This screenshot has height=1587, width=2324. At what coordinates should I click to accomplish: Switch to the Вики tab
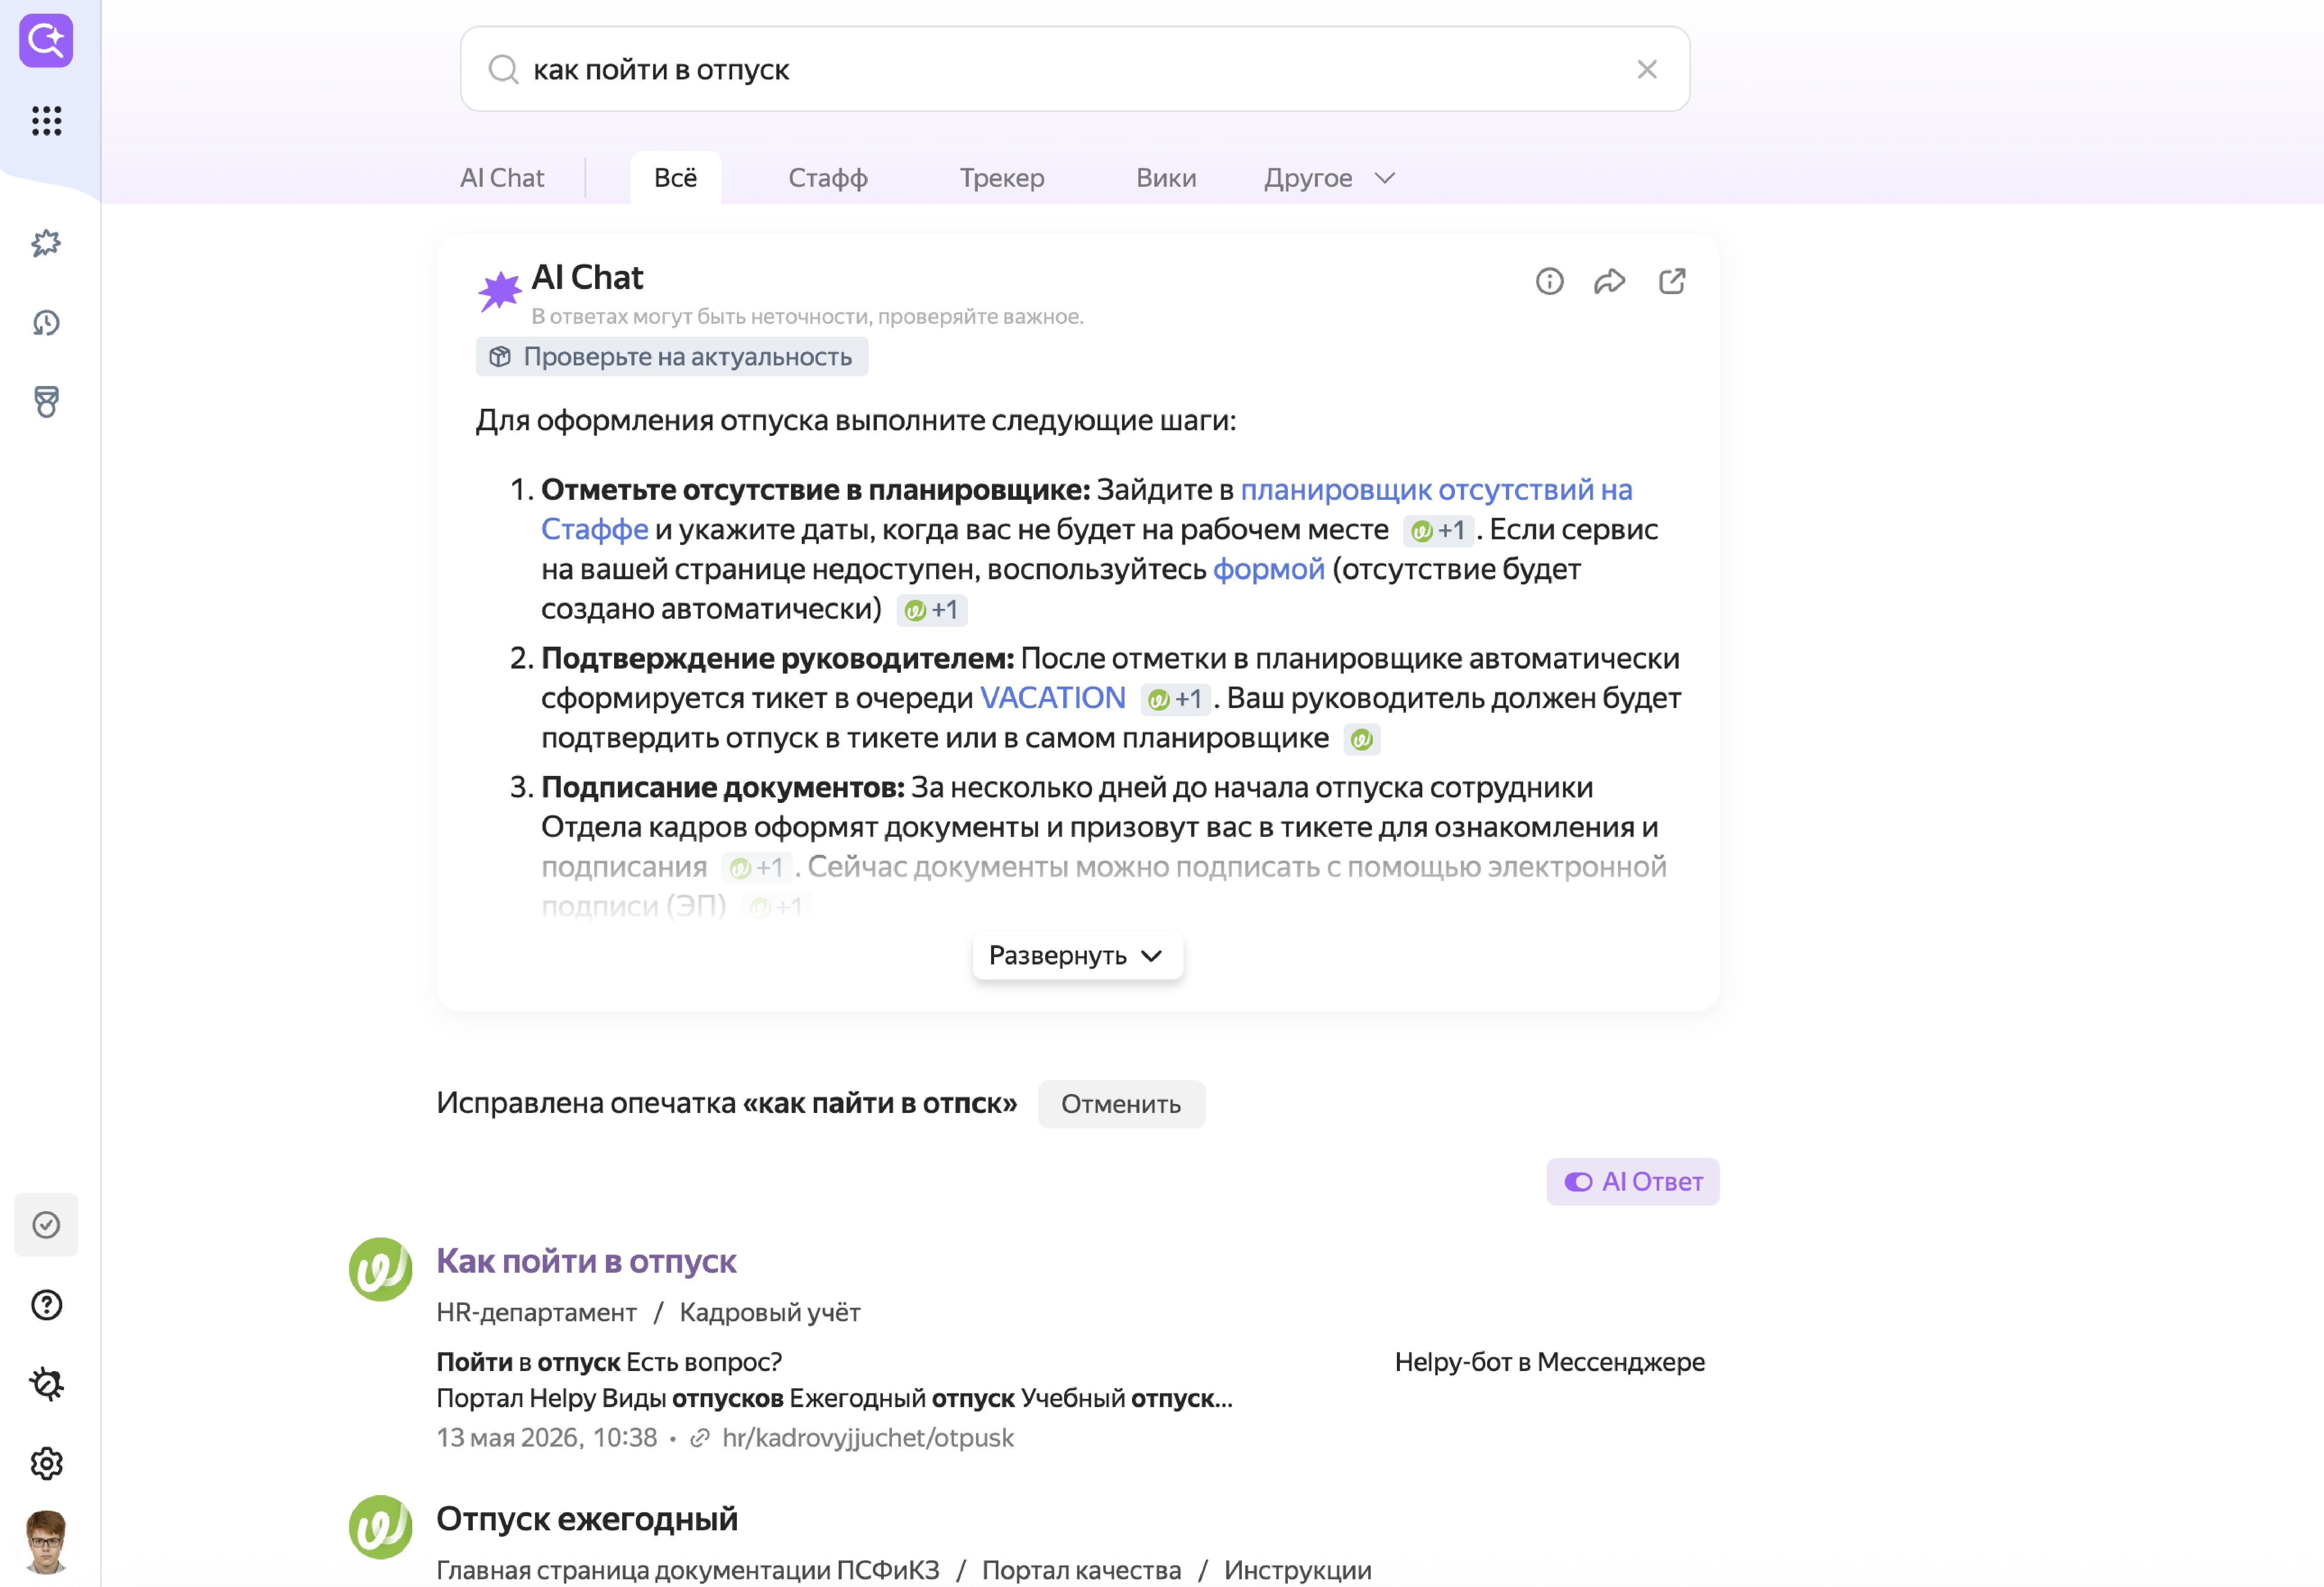(x=1166, y=178)
